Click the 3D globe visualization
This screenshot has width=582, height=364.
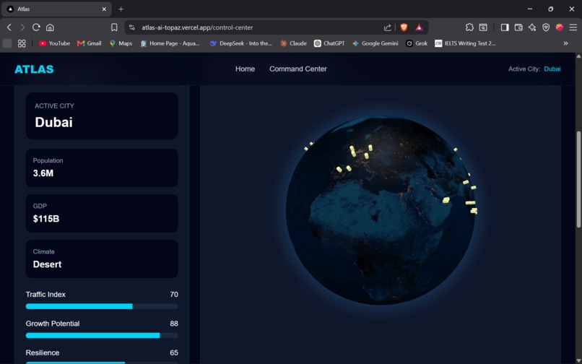(x=381, y=211)
